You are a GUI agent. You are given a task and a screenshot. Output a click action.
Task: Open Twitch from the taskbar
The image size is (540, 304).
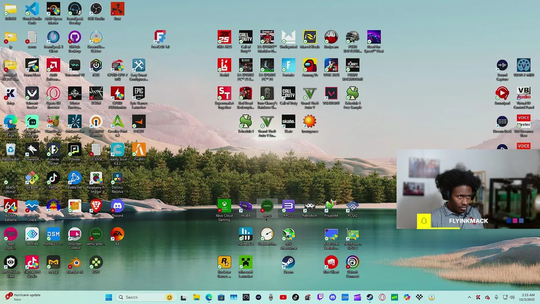pos(320,297)
